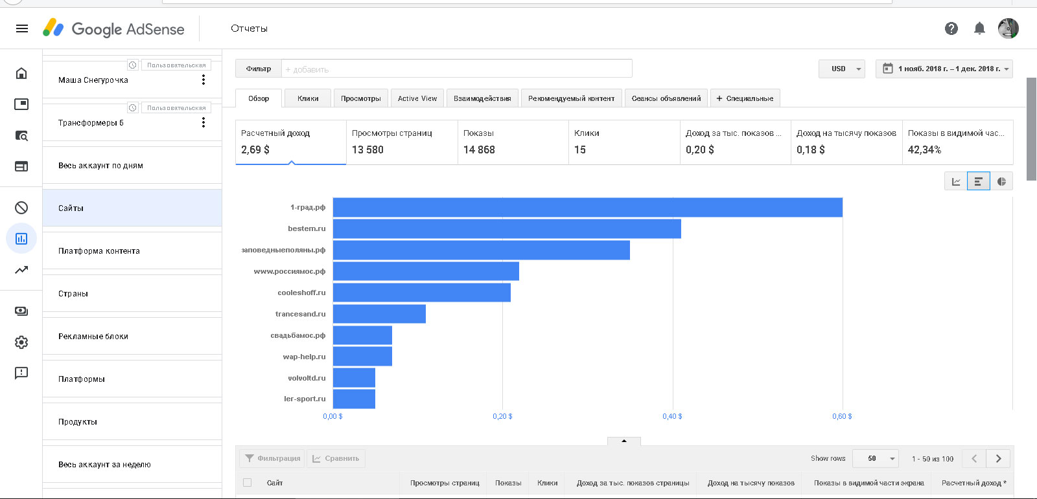This screenshot has height=499, width=1037.
Task: Click the Google AdSense logo
Action: [113, 28]
